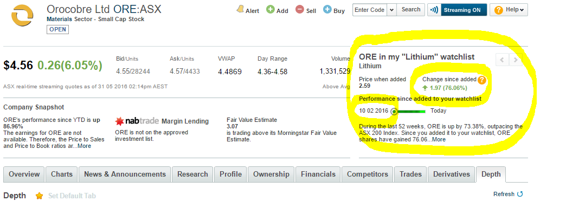Click the Set Default Tab link
Screen dimensions: 566x201
pyautogui.click(x=72, y=196)
